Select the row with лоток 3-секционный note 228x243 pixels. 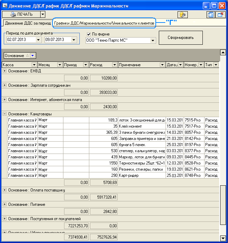[x=113, y=120]
